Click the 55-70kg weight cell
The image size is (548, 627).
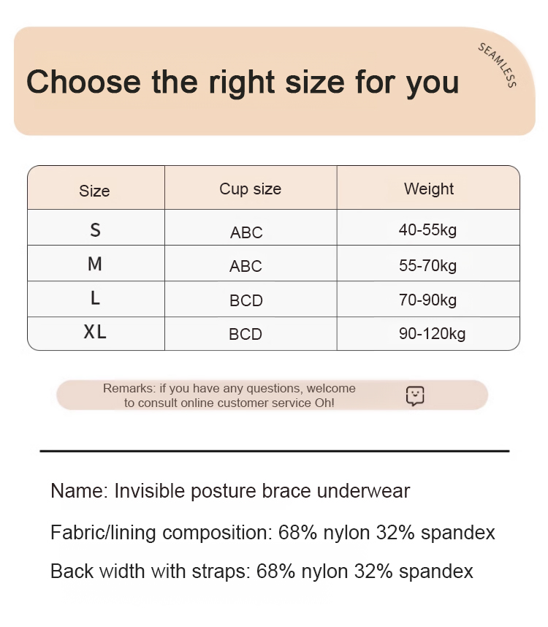click(427, 265)
